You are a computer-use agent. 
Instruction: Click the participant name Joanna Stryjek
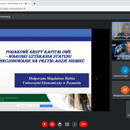pyautogui.click(x=121, y=76)
